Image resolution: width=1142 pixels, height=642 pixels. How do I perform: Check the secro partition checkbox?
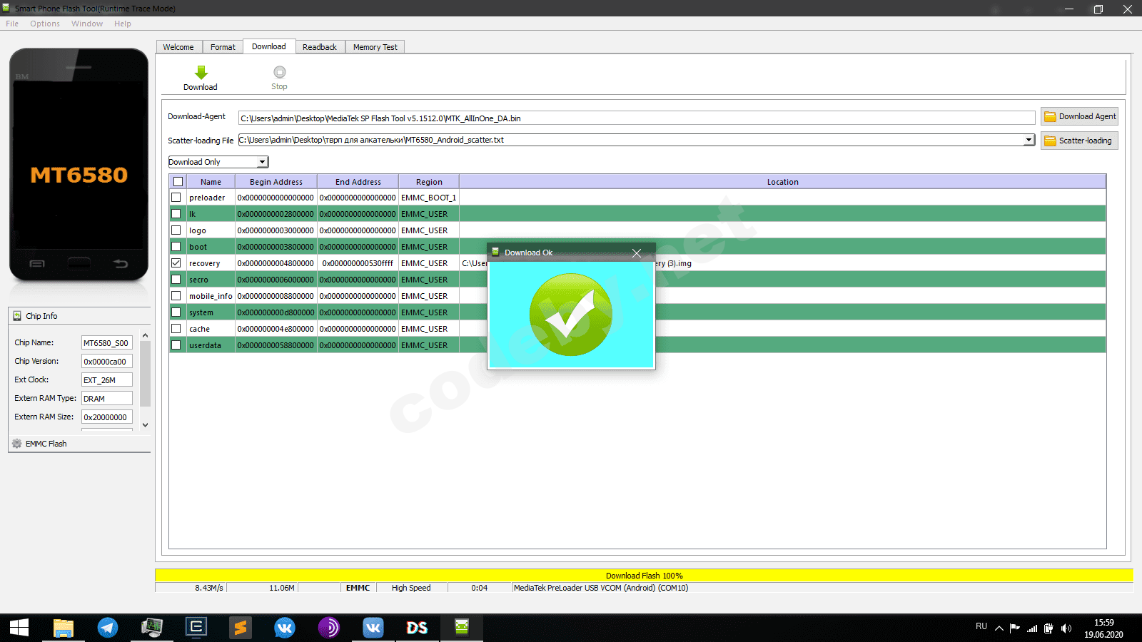coord(176,280)
